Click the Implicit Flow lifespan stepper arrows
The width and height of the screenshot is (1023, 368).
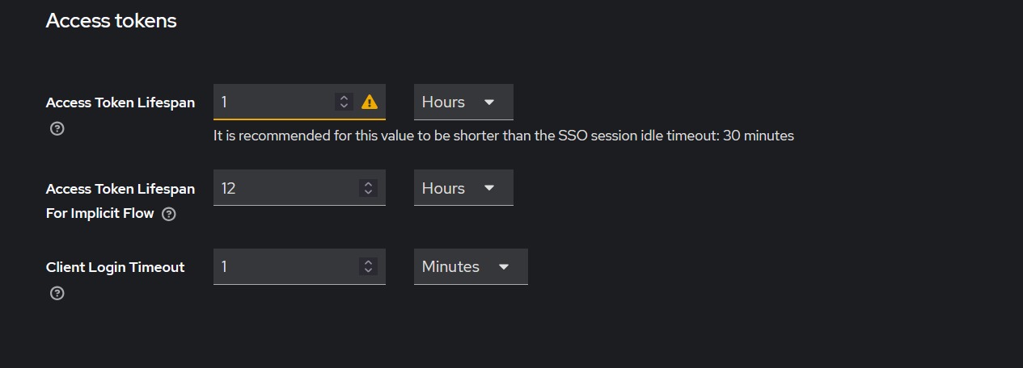pyautogui.click(x=368, y=188)
